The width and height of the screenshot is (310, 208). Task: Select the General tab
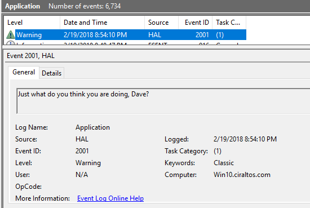24,72
